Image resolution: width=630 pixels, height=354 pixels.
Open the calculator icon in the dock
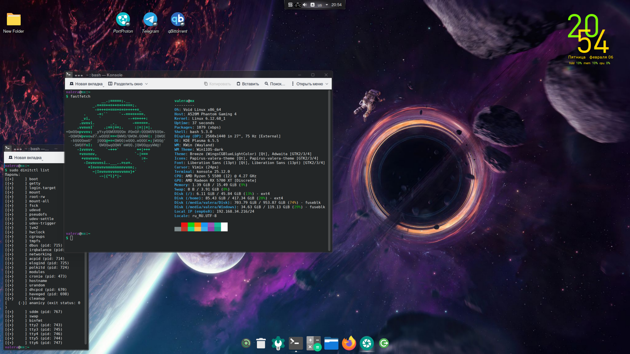[313, 343]
